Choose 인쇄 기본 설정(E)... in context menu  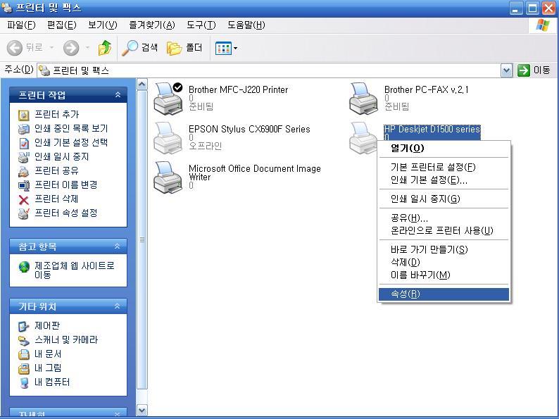[x=444, y=180]
